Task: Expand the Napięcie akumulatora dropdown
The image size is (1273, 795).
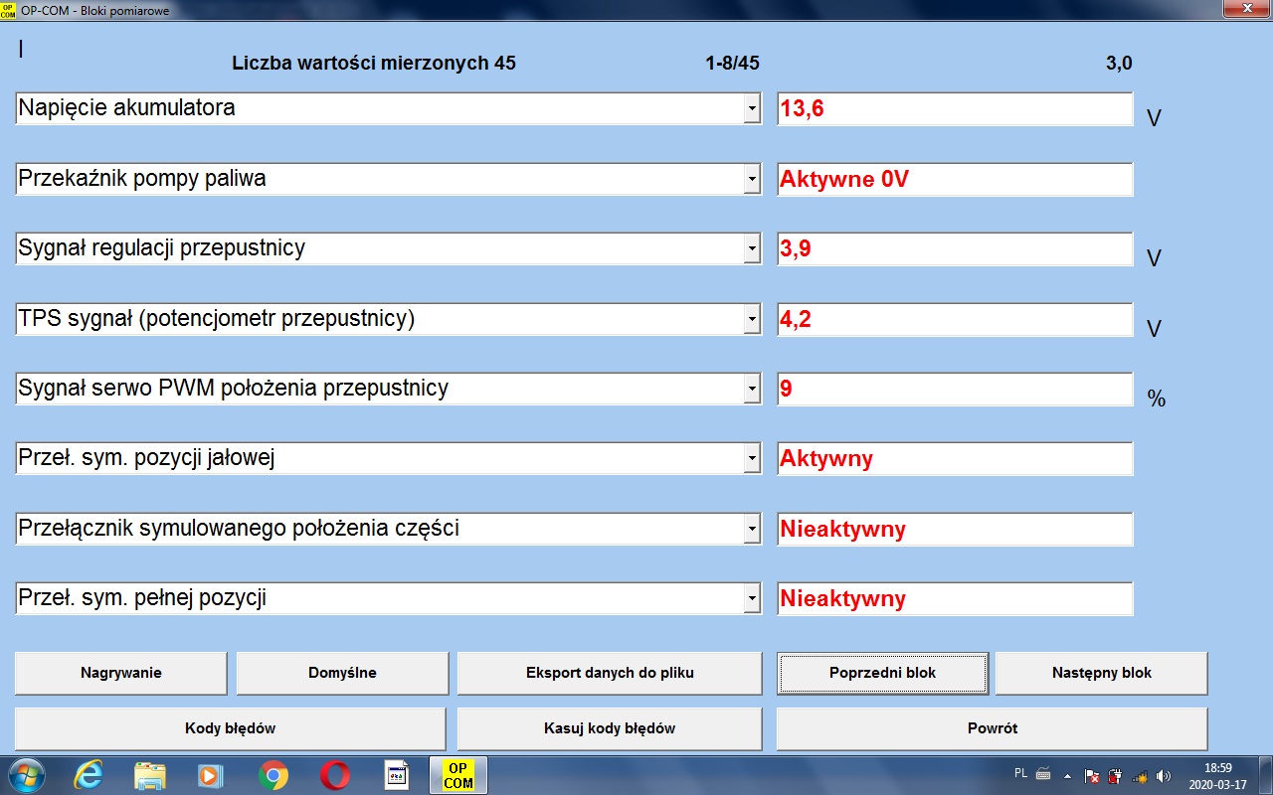Action: point(752,109)
